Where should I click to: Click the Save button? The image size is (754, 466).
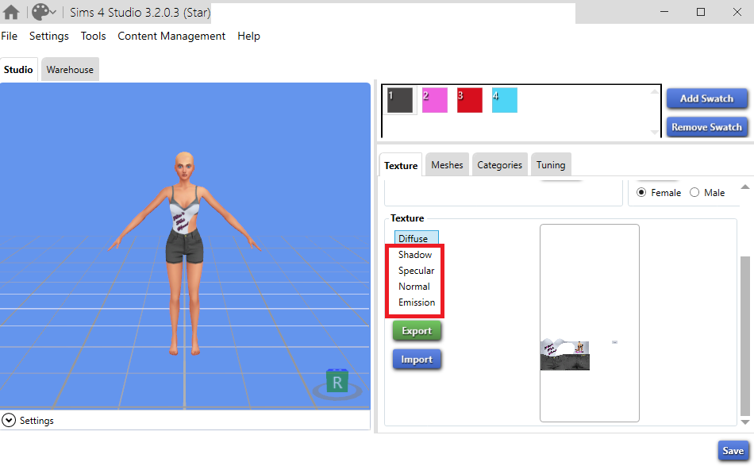[733, 451]
